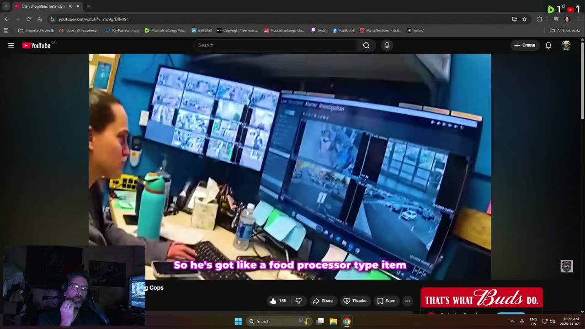Open the Chrome profile avatar

click(567, 19)
